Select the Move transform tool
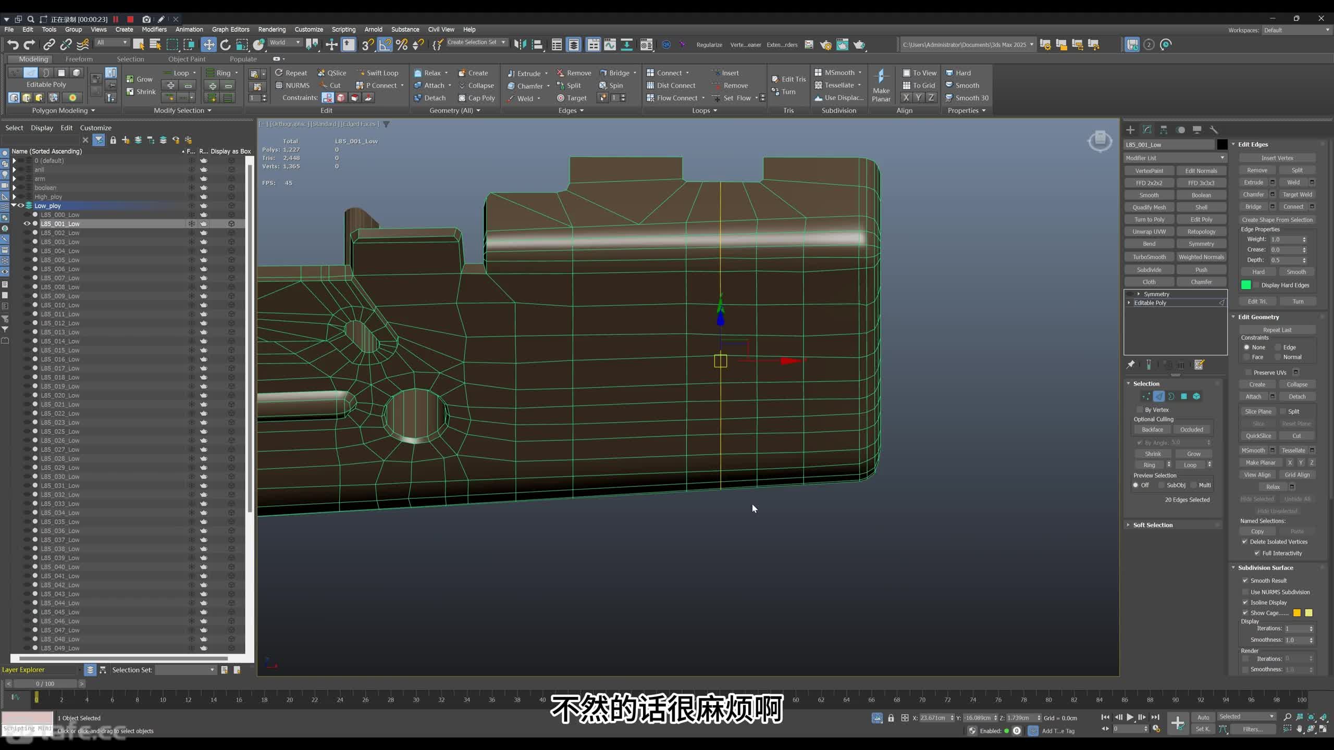The height and width of the screenshot is (750, 1334). click(208, 45)
